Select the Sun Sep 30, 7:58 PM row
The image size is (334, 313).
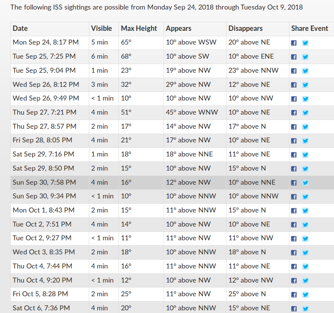(x=172, y=182)
